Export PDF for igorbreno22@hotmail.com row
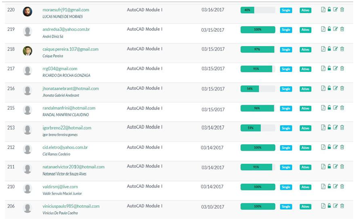This screenshot has width=354, height=219. 323,127
